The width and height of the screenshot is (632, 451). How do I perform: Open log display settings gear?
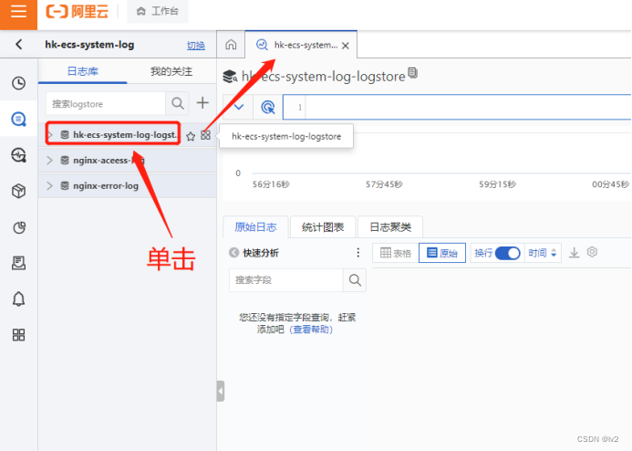click(592, 252)
